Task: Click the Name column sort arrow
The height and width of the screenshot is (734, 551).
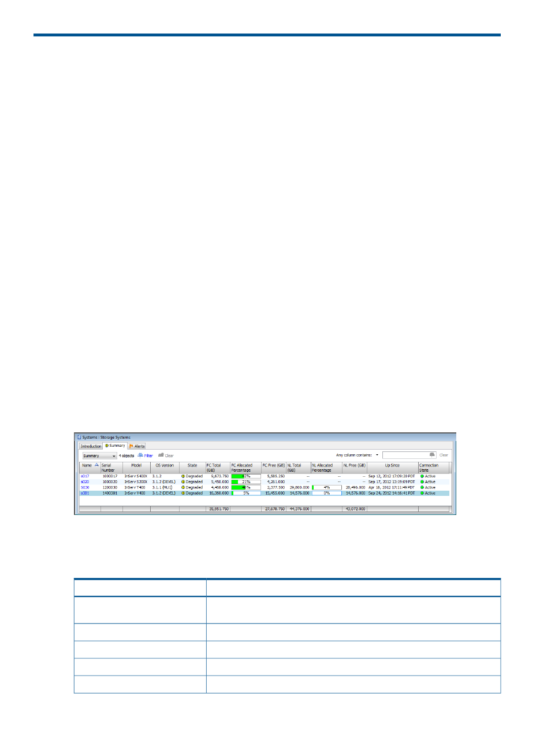Action: click(96, 465)
